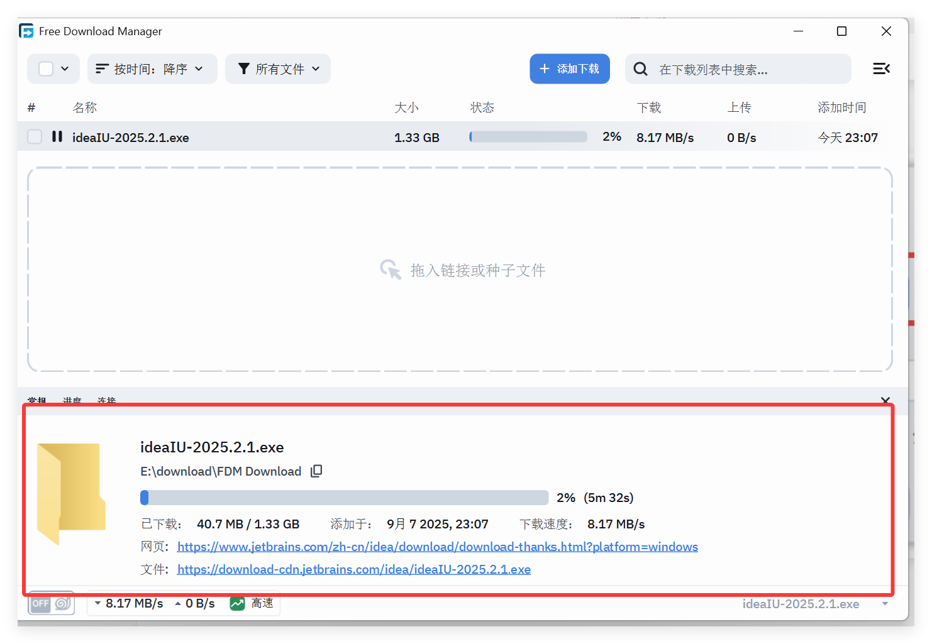
Task: Click the # column header
Action: click(31, 107)
